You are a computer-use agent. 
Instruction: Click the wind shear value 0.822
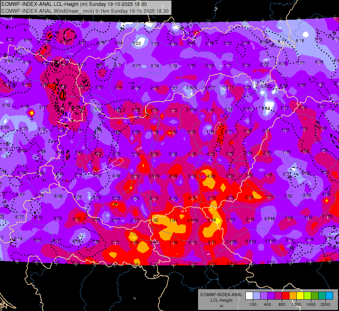tap(251, 242)
